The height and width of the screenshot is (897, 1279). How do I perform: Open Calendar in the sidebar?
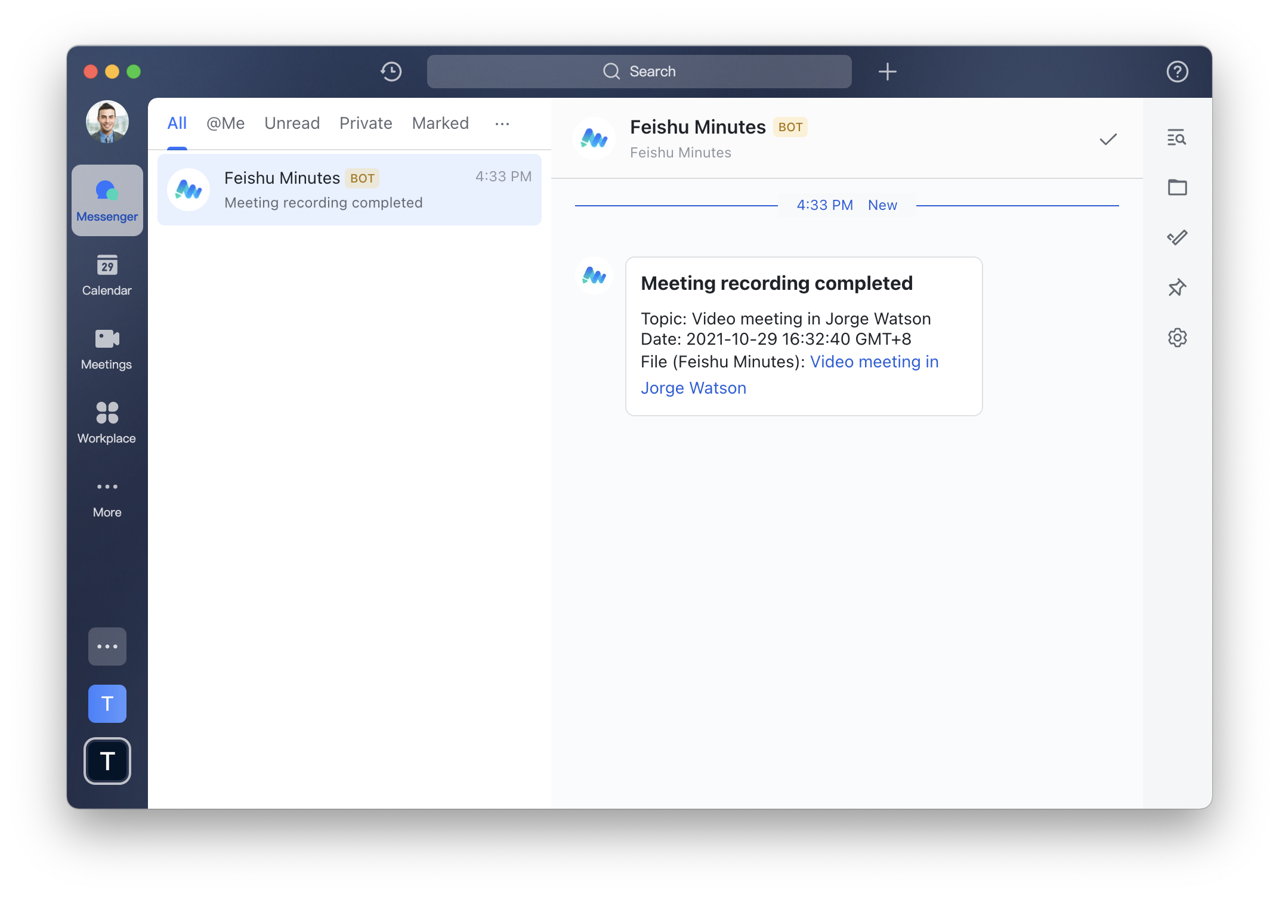(107, 276)
